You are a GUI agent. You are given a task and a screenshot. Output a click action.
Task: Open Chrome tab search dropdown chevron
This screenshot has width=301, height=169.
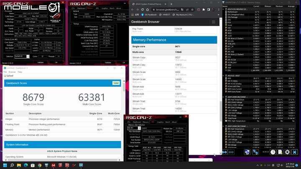tap(197, 3)
